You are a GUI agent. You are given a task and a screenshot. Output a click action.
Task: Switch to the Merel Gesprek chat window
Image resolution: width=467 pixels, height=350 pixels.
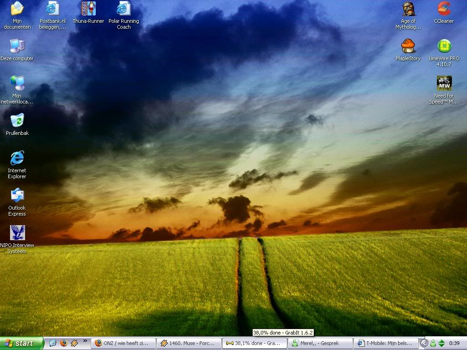pyautogui.click(x=321, y=343)
